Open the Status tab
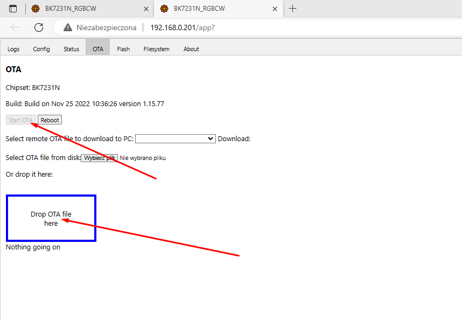The height and width of the screenshot is (320, 462). pyautogui.click(x=71, y=49)
